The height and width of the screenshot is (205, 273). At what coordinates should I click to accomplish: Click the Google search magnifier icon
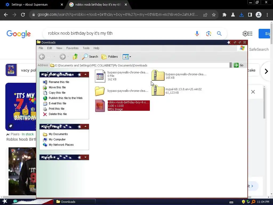pos(219,33)
